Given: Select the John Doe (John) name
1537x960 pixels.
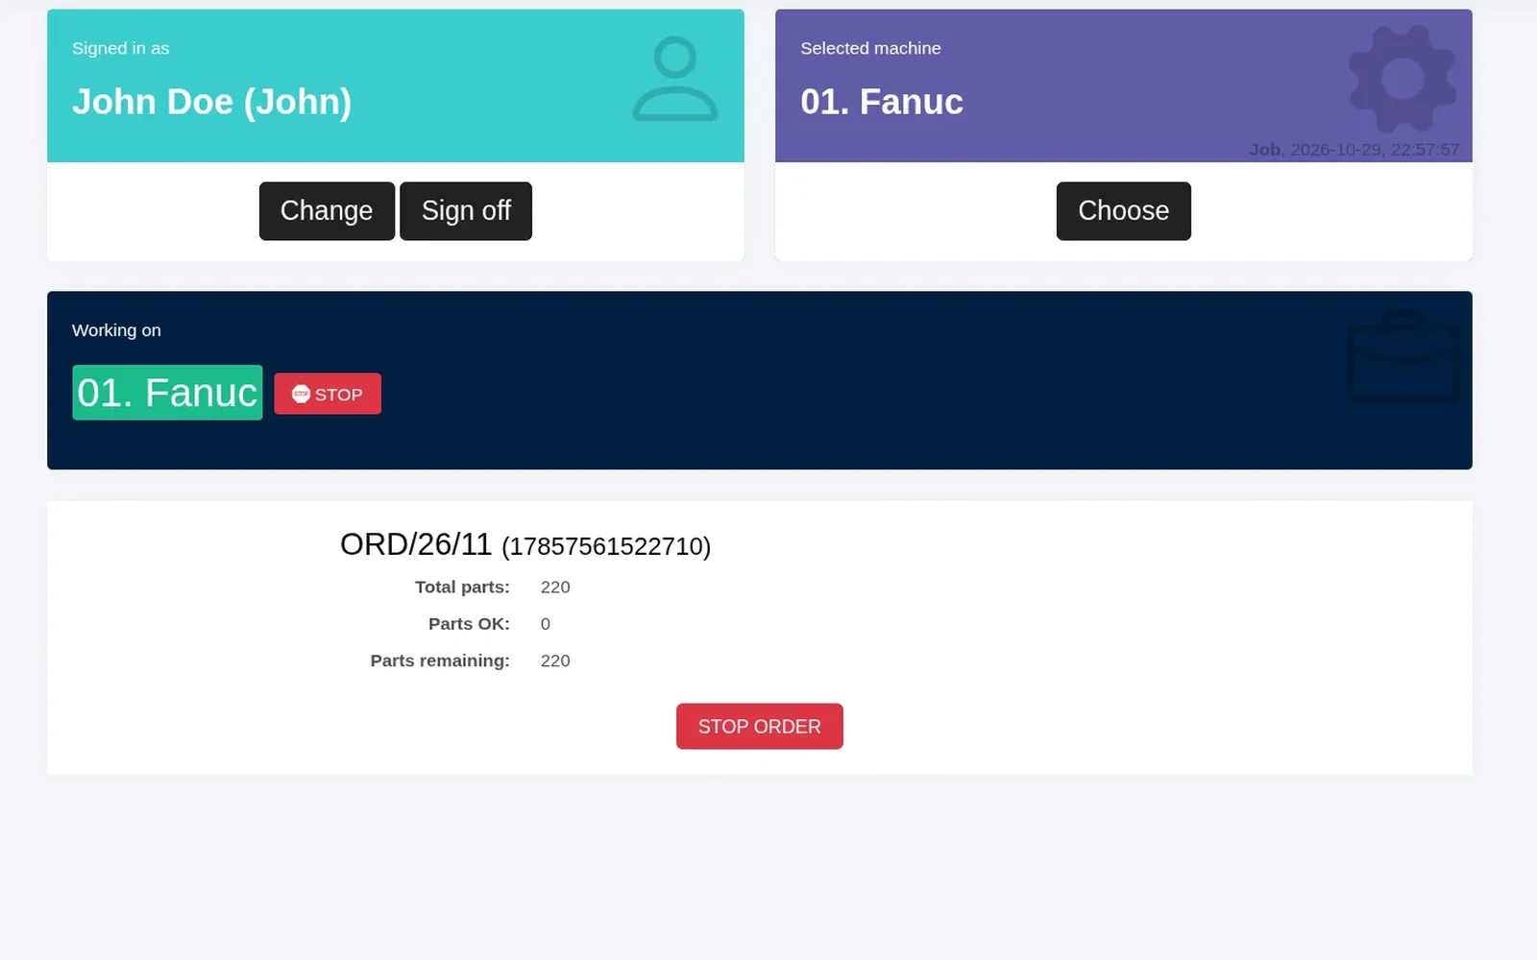Looking at the screenshot, I should point(212,102).
